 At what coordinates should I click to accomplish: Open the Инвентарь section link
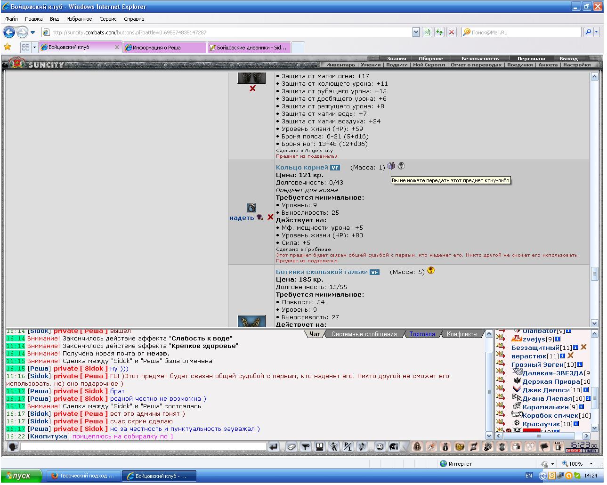(x=340, y=65)
